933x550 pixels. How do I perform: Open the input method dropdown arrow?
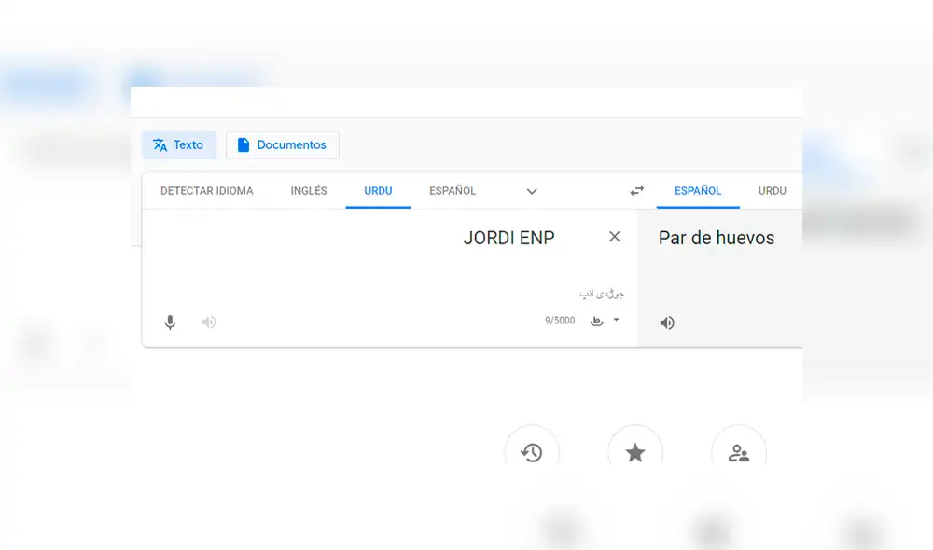[x=614, y=320]
